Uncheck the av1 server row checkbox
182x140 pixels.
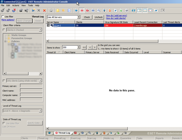tap(48, 25)
